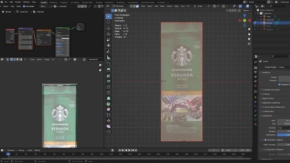Viewport: 290px width, 163px height.
Task: Select the Scale tool
Action: point(109,40)
